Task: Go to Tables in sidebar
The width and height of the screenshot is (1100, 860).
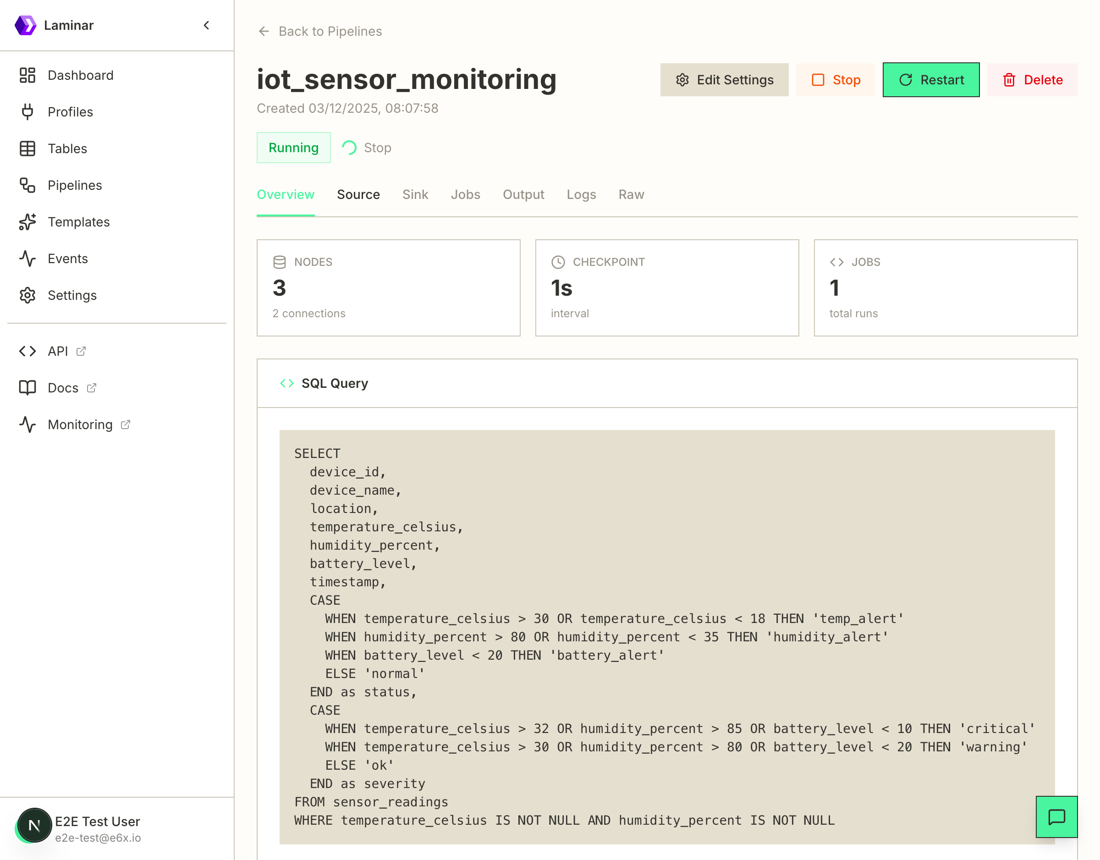Action: click(x=67, y=149)
